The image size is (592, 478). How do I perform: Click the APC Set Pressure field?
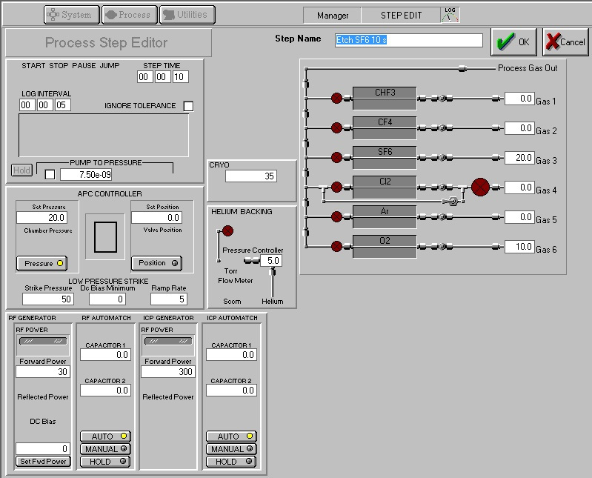point(42,217)
